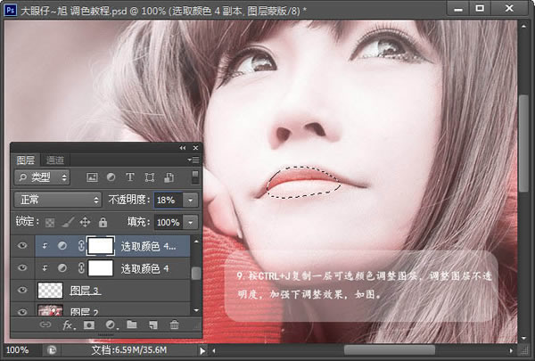Switch to the 通道 tab

point(55,160)
